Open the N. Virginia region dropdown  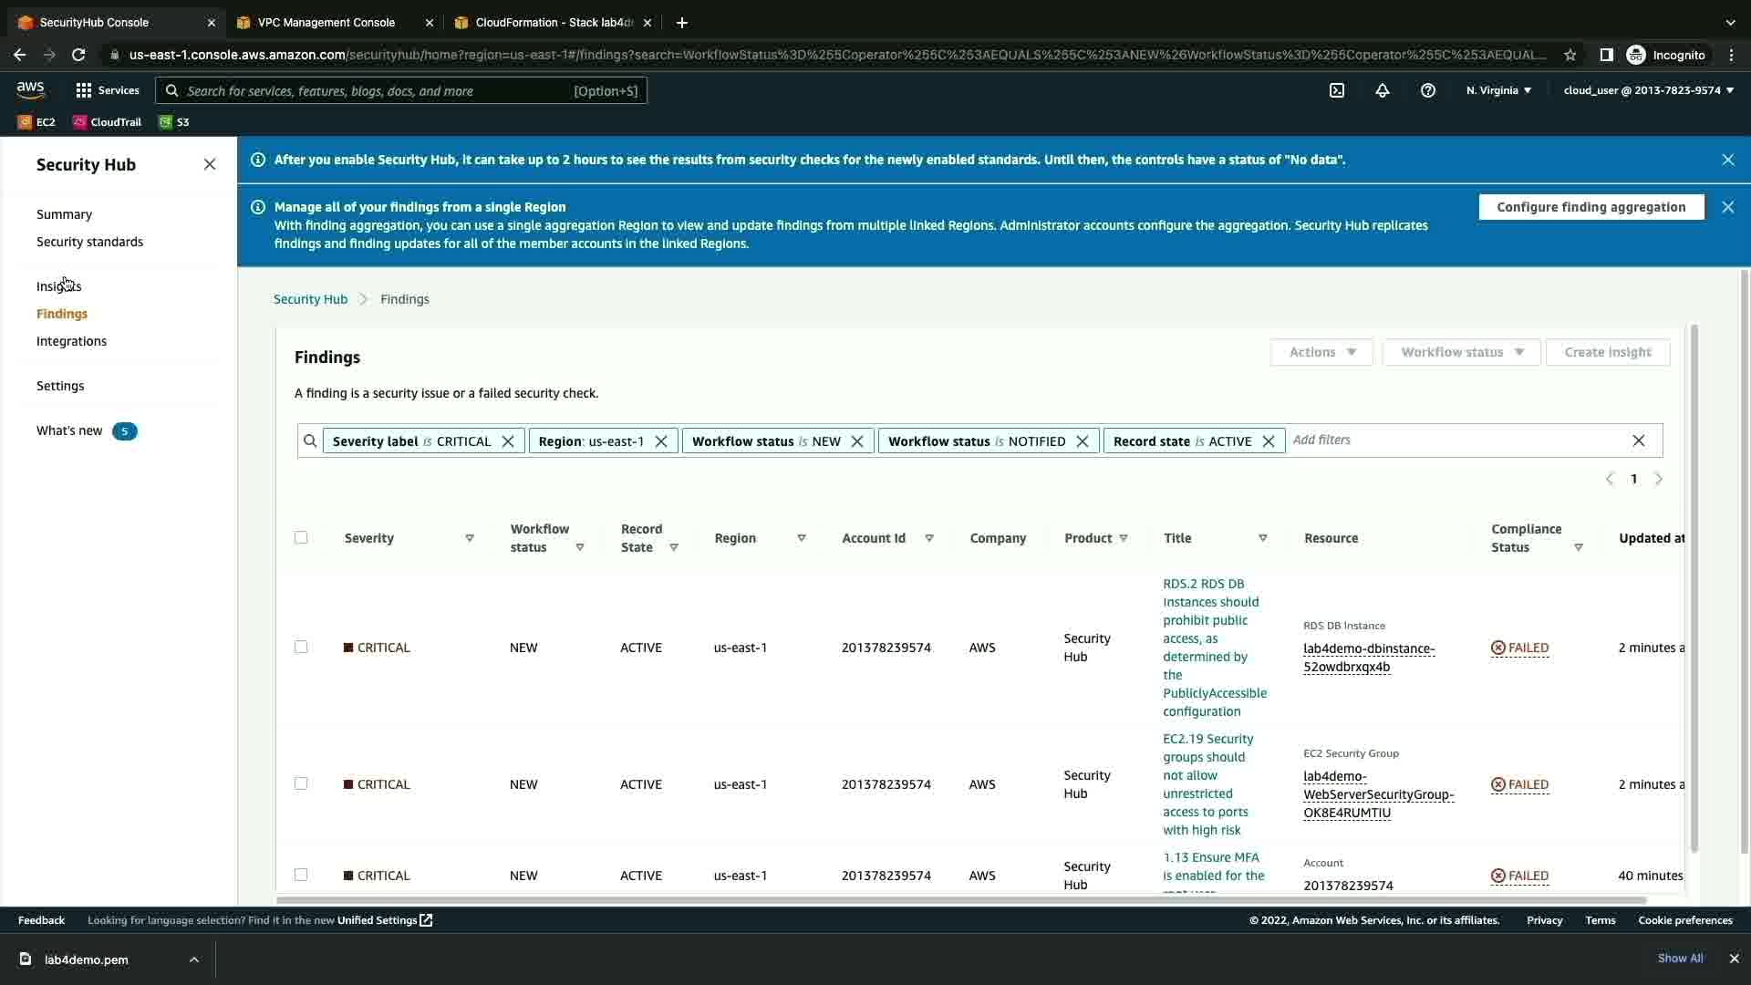(x=1498, y=90)
